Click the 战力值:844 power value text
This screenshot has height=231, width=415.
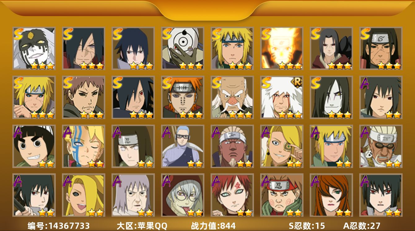tap(213, 226)
